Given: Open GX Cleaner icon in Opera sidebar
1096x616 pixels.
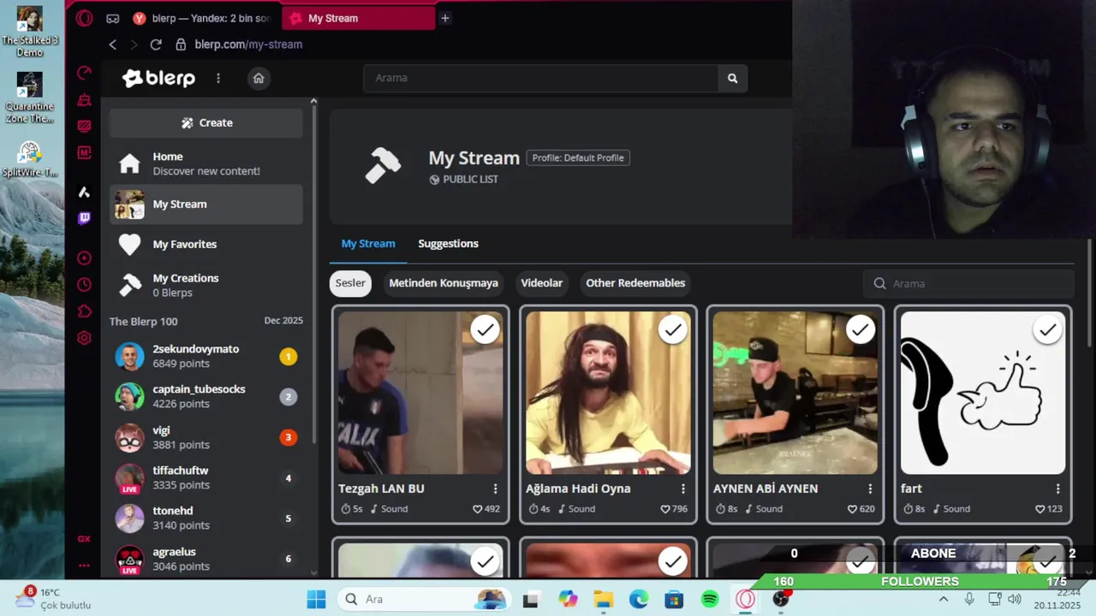Looking at the screenshot, I should tap(84, 100).
